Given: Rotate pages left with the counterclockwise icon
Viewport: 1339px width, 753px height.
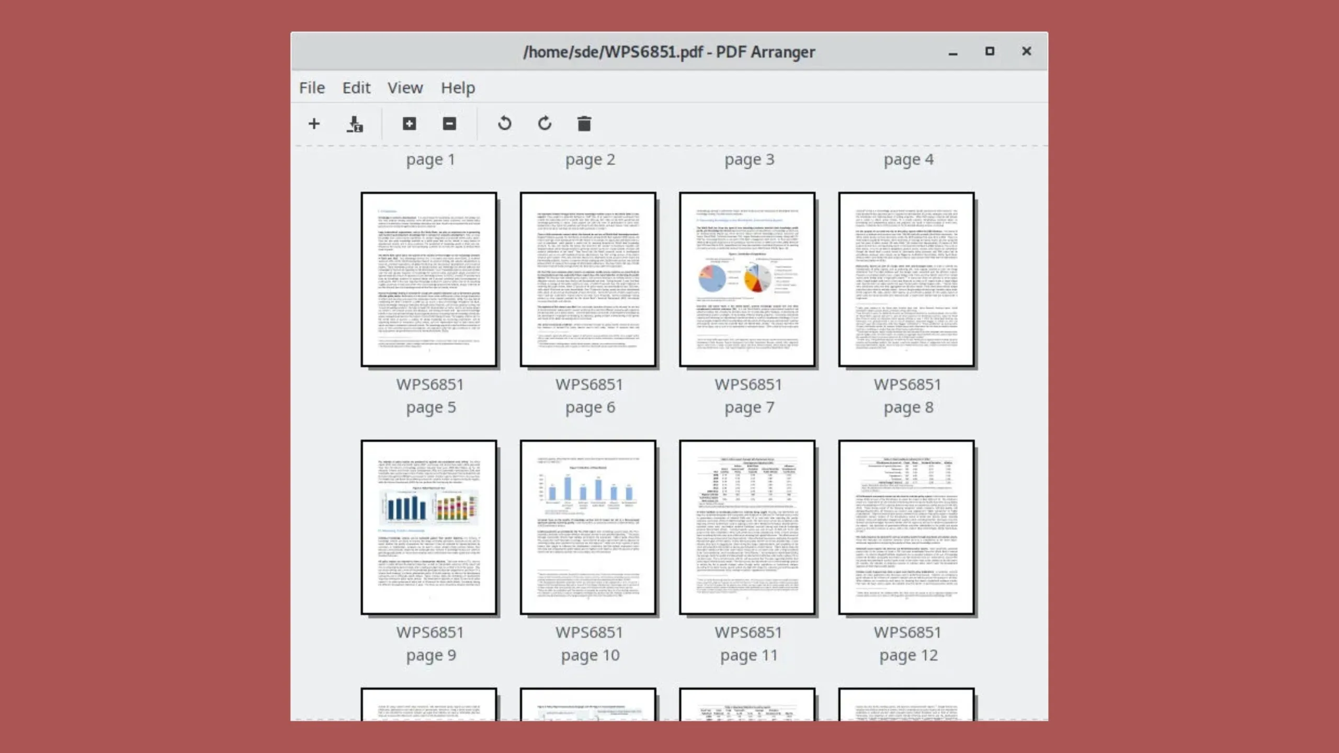Looking at the screenshot, I should tap(505, 124).
